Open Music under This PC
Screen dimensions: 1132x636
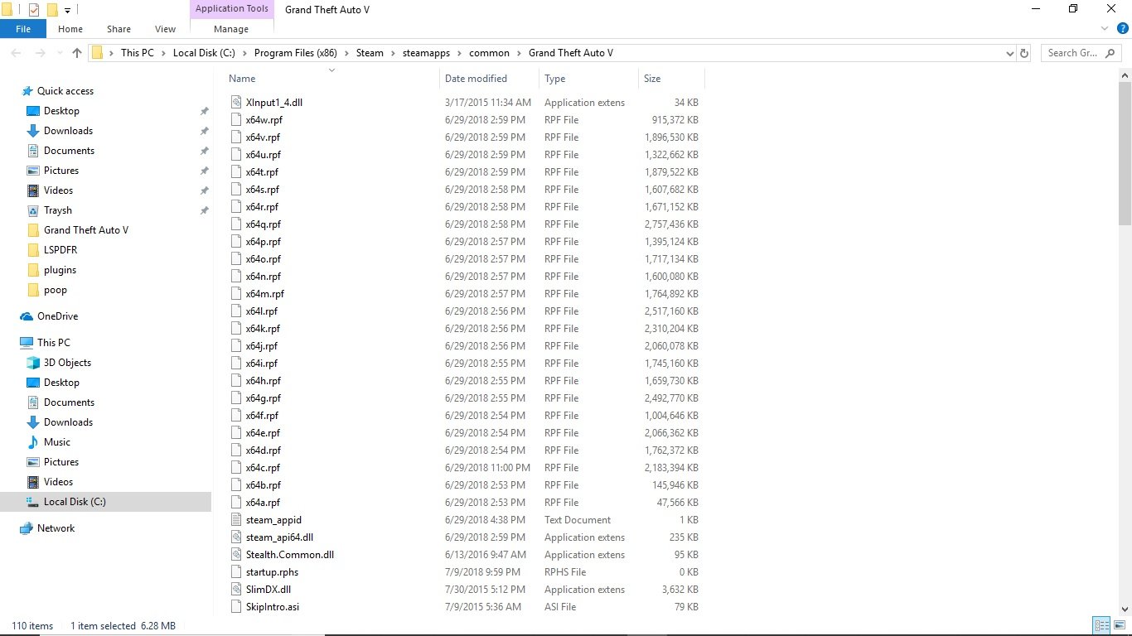tap(56, 442)
